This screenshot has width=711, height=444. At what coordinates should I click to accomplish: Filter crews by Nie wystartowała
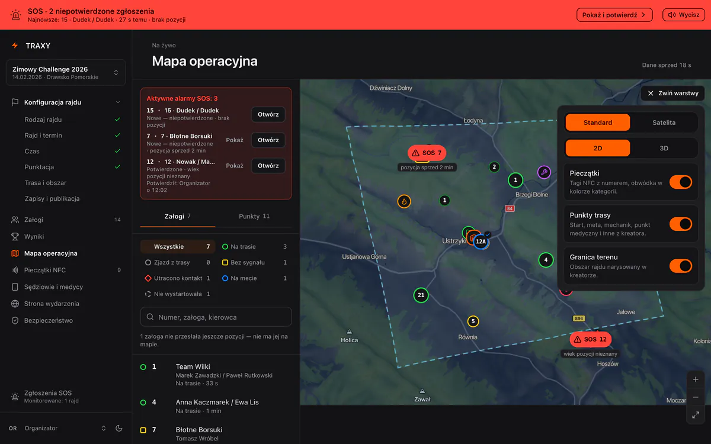click(x=178, y=294)
